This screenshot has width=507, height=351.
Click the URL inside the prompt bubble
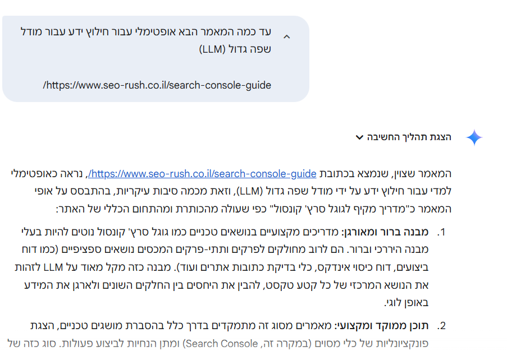[x=157, y=85]
